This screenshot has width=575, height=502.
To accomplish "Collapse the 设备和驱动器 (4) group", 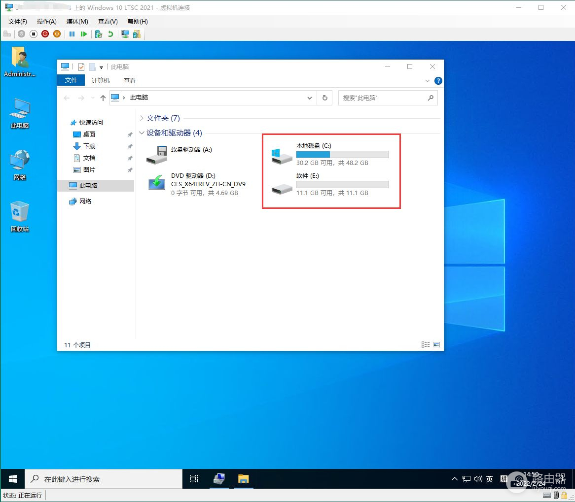I will pos(142,133).
